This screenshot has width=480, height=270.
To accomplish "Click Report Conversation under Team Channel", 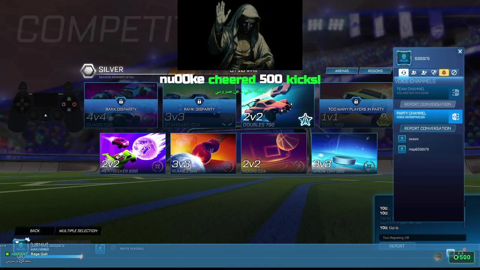I will 427,104.
